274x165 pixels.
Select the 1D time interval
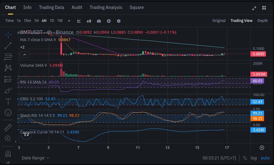pyautogui.click(x=52, y=21)
